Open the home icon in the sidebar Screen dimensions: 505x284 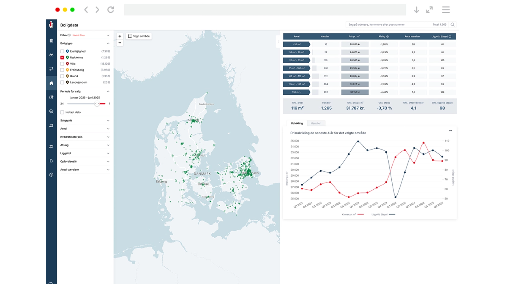pyautogui.click(x=51, y=83)
